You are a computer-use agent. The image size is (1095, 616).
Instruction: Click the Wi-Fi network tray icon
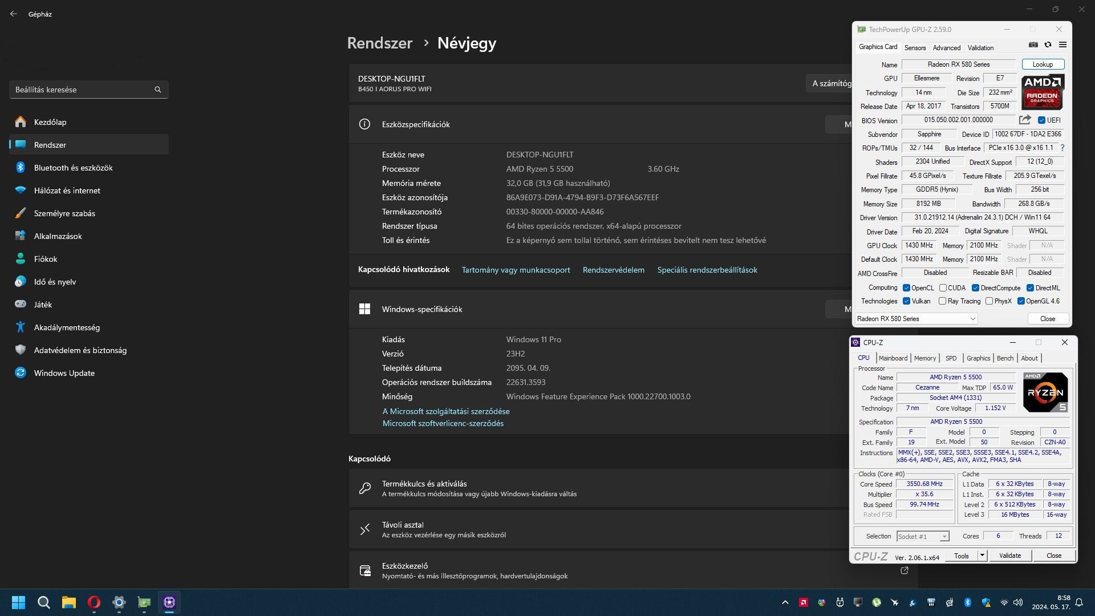click(1004, 602)
